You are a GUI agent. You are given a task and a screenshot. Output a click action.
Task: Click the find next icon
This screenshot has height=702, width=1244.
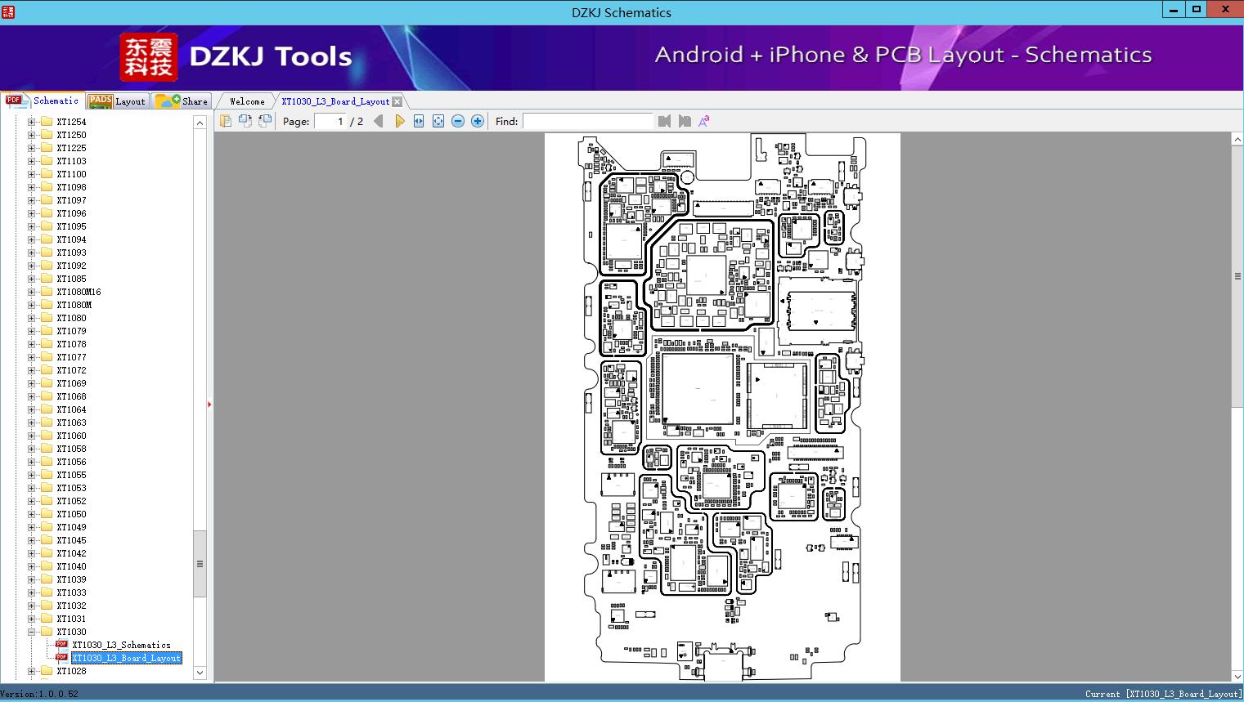click(x=685, y=121)
